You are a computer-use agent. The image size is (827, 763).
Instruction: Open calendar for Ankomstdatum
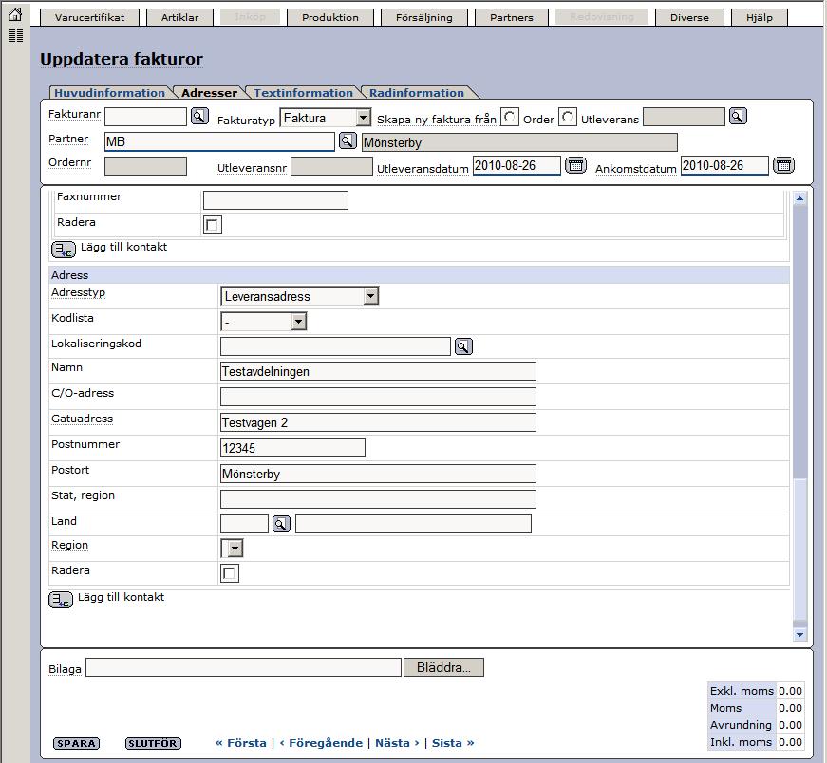point(783,165)
